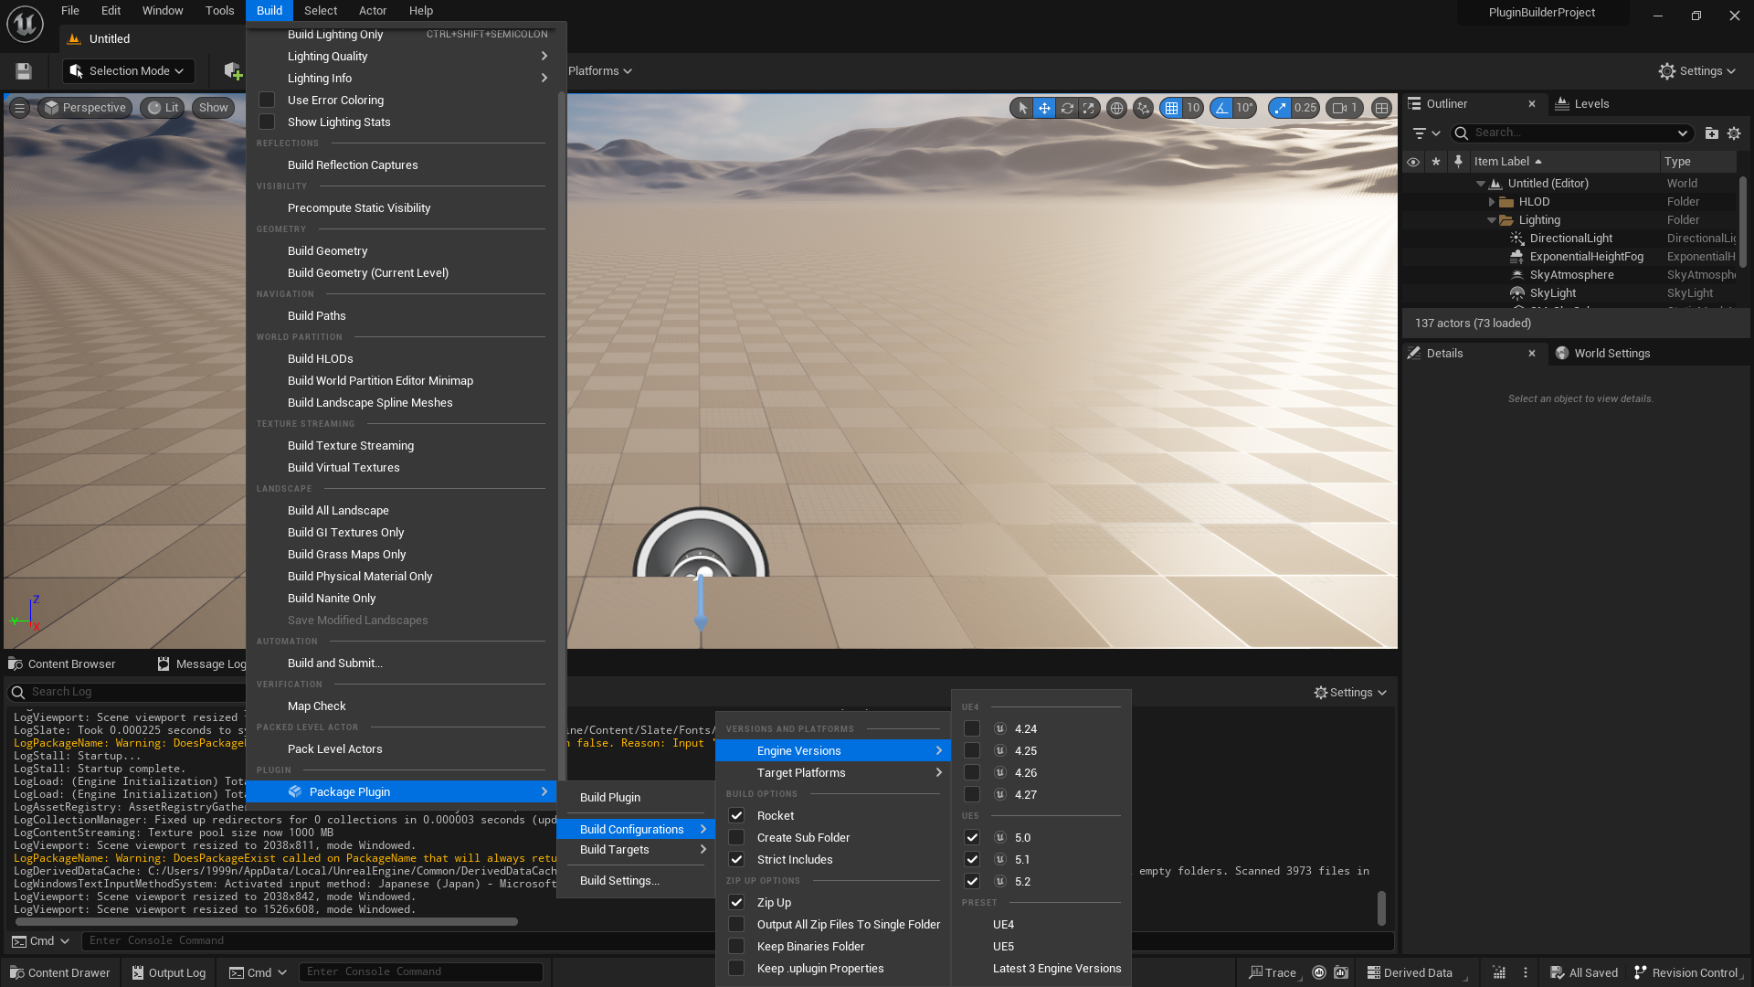
Task: Uncheck Strict Includes build option
Action: click(x=736, y=859)
